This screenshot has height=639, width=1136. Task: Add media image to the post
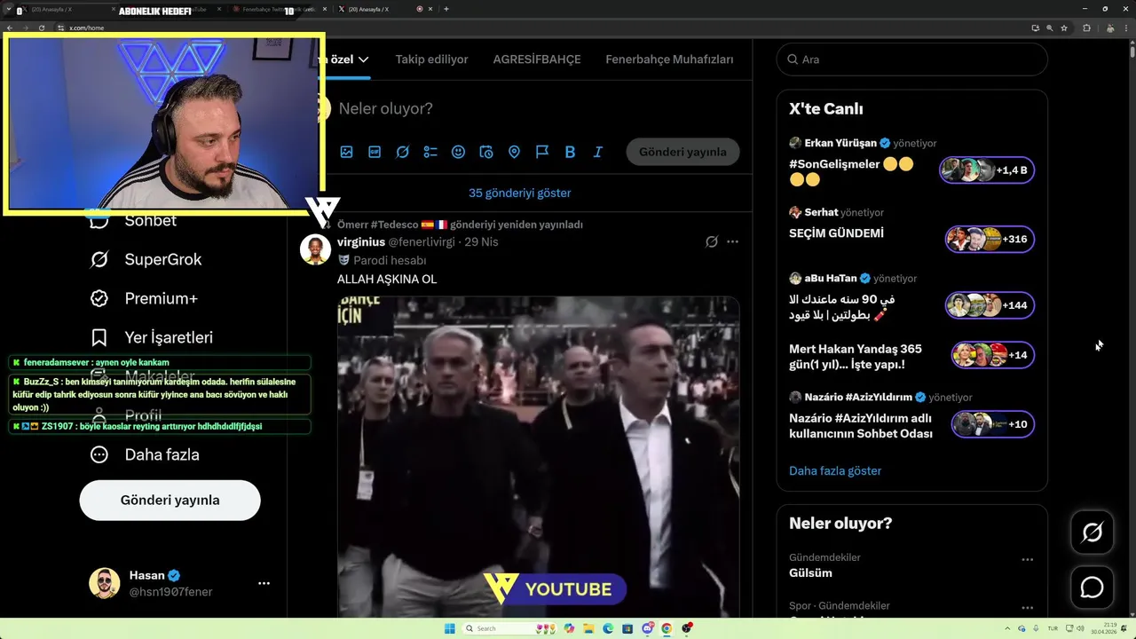pos(346,152)
